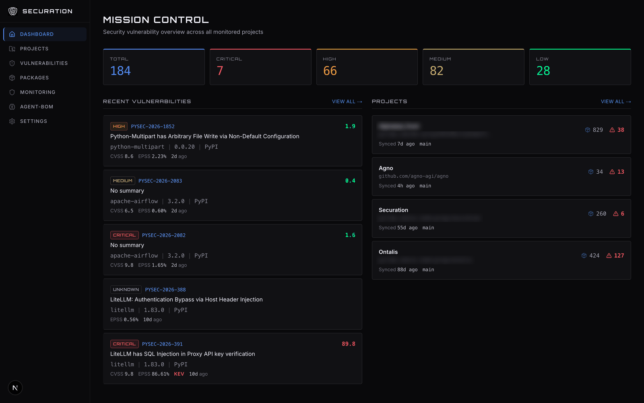This screenshot has height=403, width=644.
Task: Click python-multipart package name
Action: [x=137, y=147]
